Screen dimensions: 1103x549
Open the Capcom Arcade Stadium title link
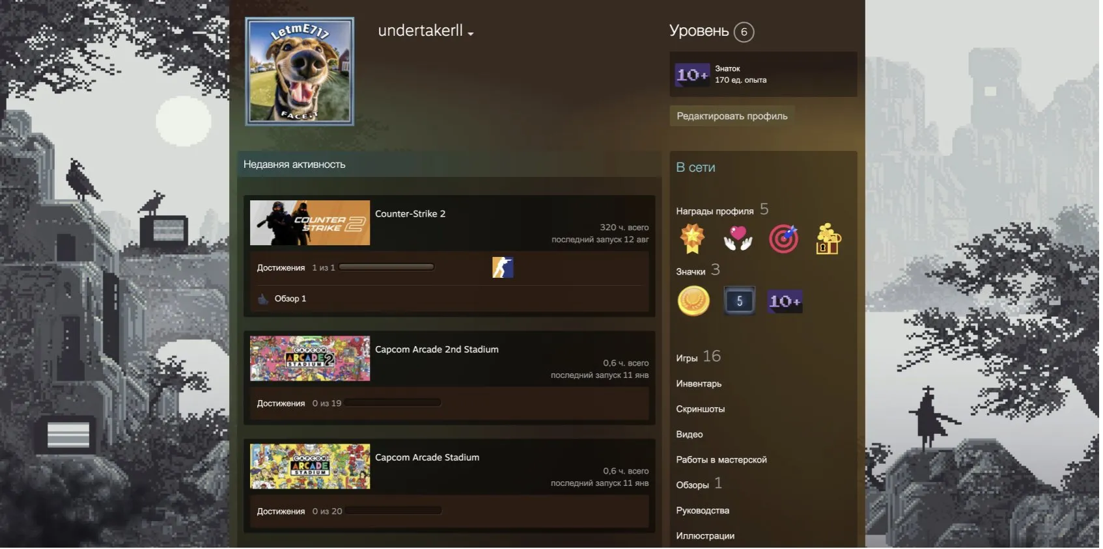pos(427,458)
